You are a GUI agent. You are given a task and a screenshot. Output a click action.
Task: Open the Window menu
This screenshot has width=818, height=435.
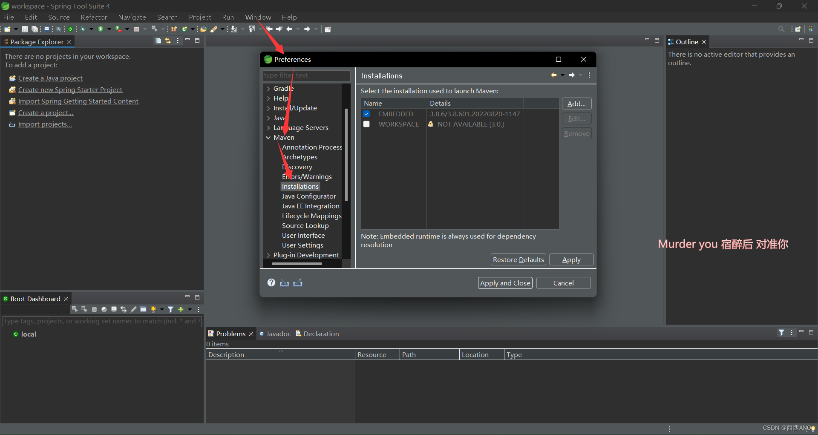[x=258, y=17]
